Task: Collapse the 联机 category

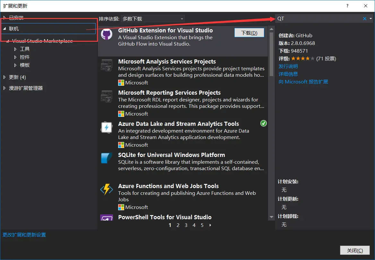Action: click(4, 29)
